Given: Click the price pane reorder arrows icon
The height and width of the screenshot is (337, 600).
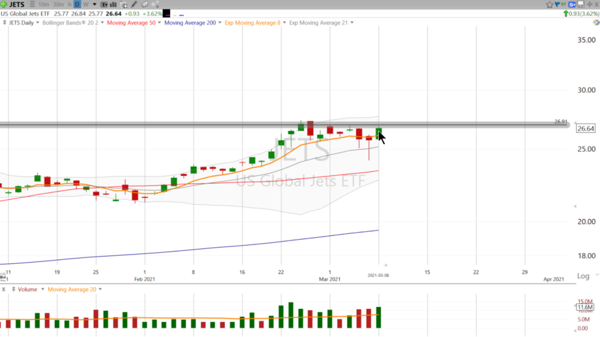Looking at the screenshot, I should pyautogui.click(x=4, y=22).
